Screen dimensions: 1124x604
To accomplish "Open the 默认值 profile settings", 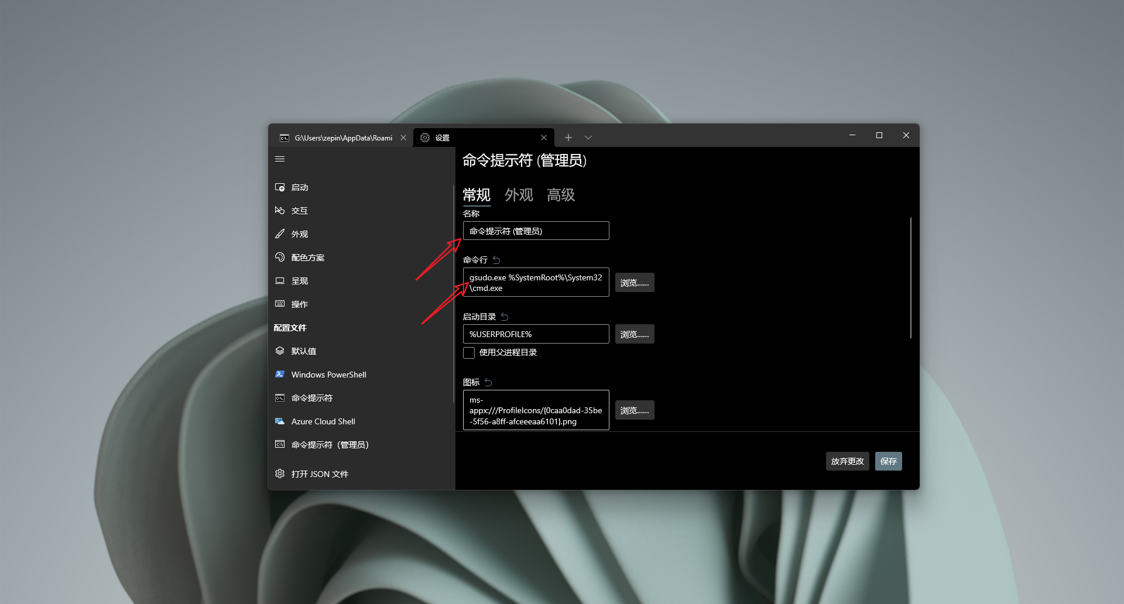I will [304, 351].
